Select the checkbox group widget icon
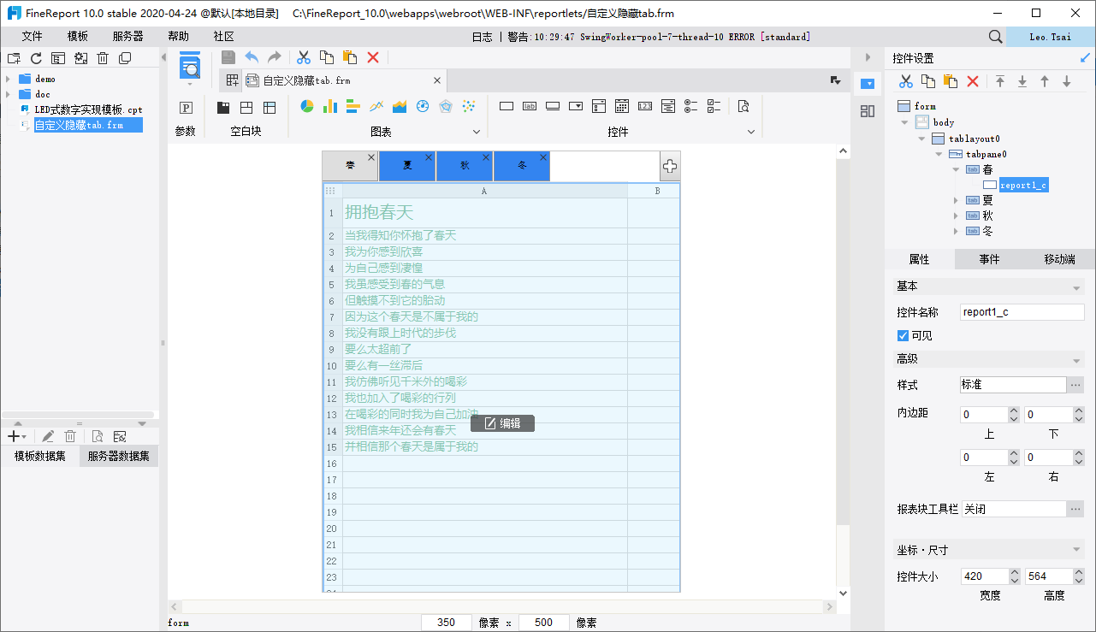1096x632 pixels. point(714,107)
